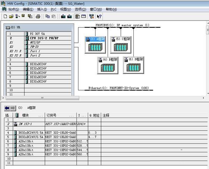Select the PS 307 5A rack row
209x169 pixels.
(x=39, y=34)
